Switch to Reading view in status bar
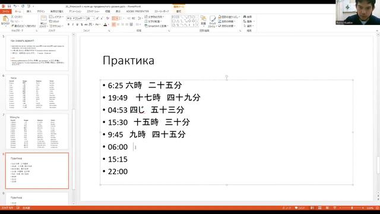 point(327,208)
